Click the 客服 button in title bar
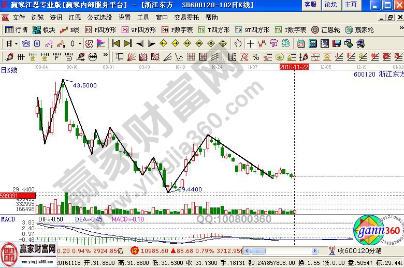The image size is (404, 268). [x=310, y=5]
